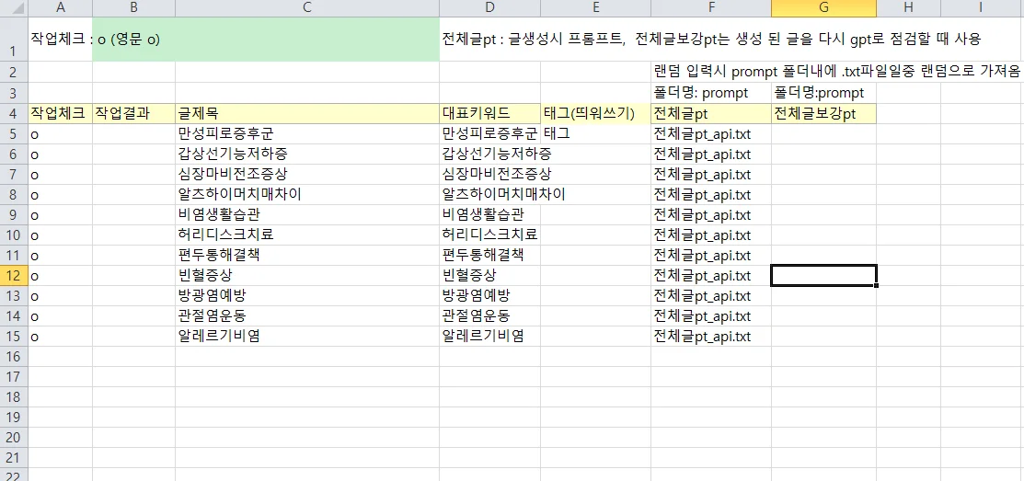Select row 20 header
This screenshot has width=1024, height=481.
[14, 437]
